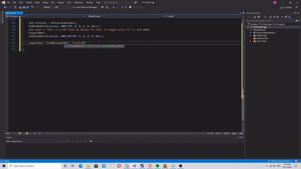
Task: Close the Output panel
Action: 243,138
